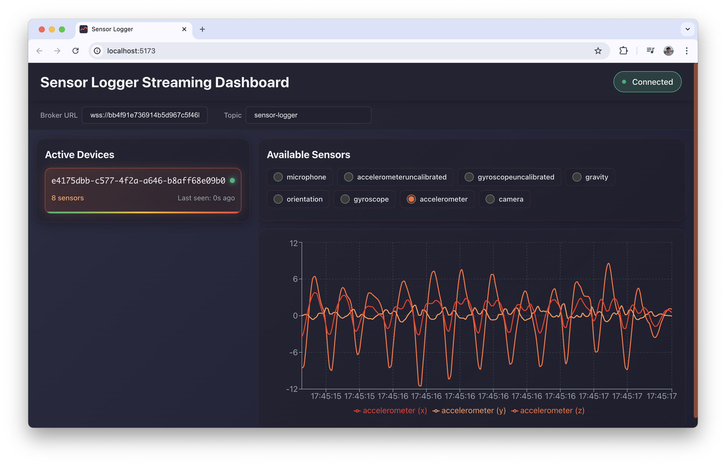This screenshot has width=726, height=465.
Task: Click the sensor-logger Topic input field
Action: (x=308, y=115)
